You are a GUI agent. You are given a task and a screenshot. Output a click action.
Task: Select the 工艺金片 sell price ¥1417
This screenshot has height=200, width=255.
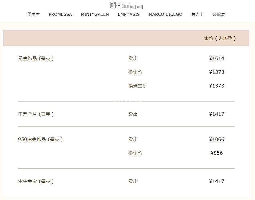pyautogui.click(x=217, y=114)
